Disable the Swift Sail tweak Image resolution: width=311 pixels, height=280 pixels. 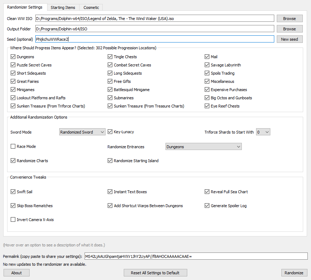13,192
